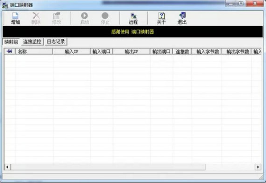The image size is (266, 183).
Task: Sort by the 输入IP column header
Action: pos(71,51)
